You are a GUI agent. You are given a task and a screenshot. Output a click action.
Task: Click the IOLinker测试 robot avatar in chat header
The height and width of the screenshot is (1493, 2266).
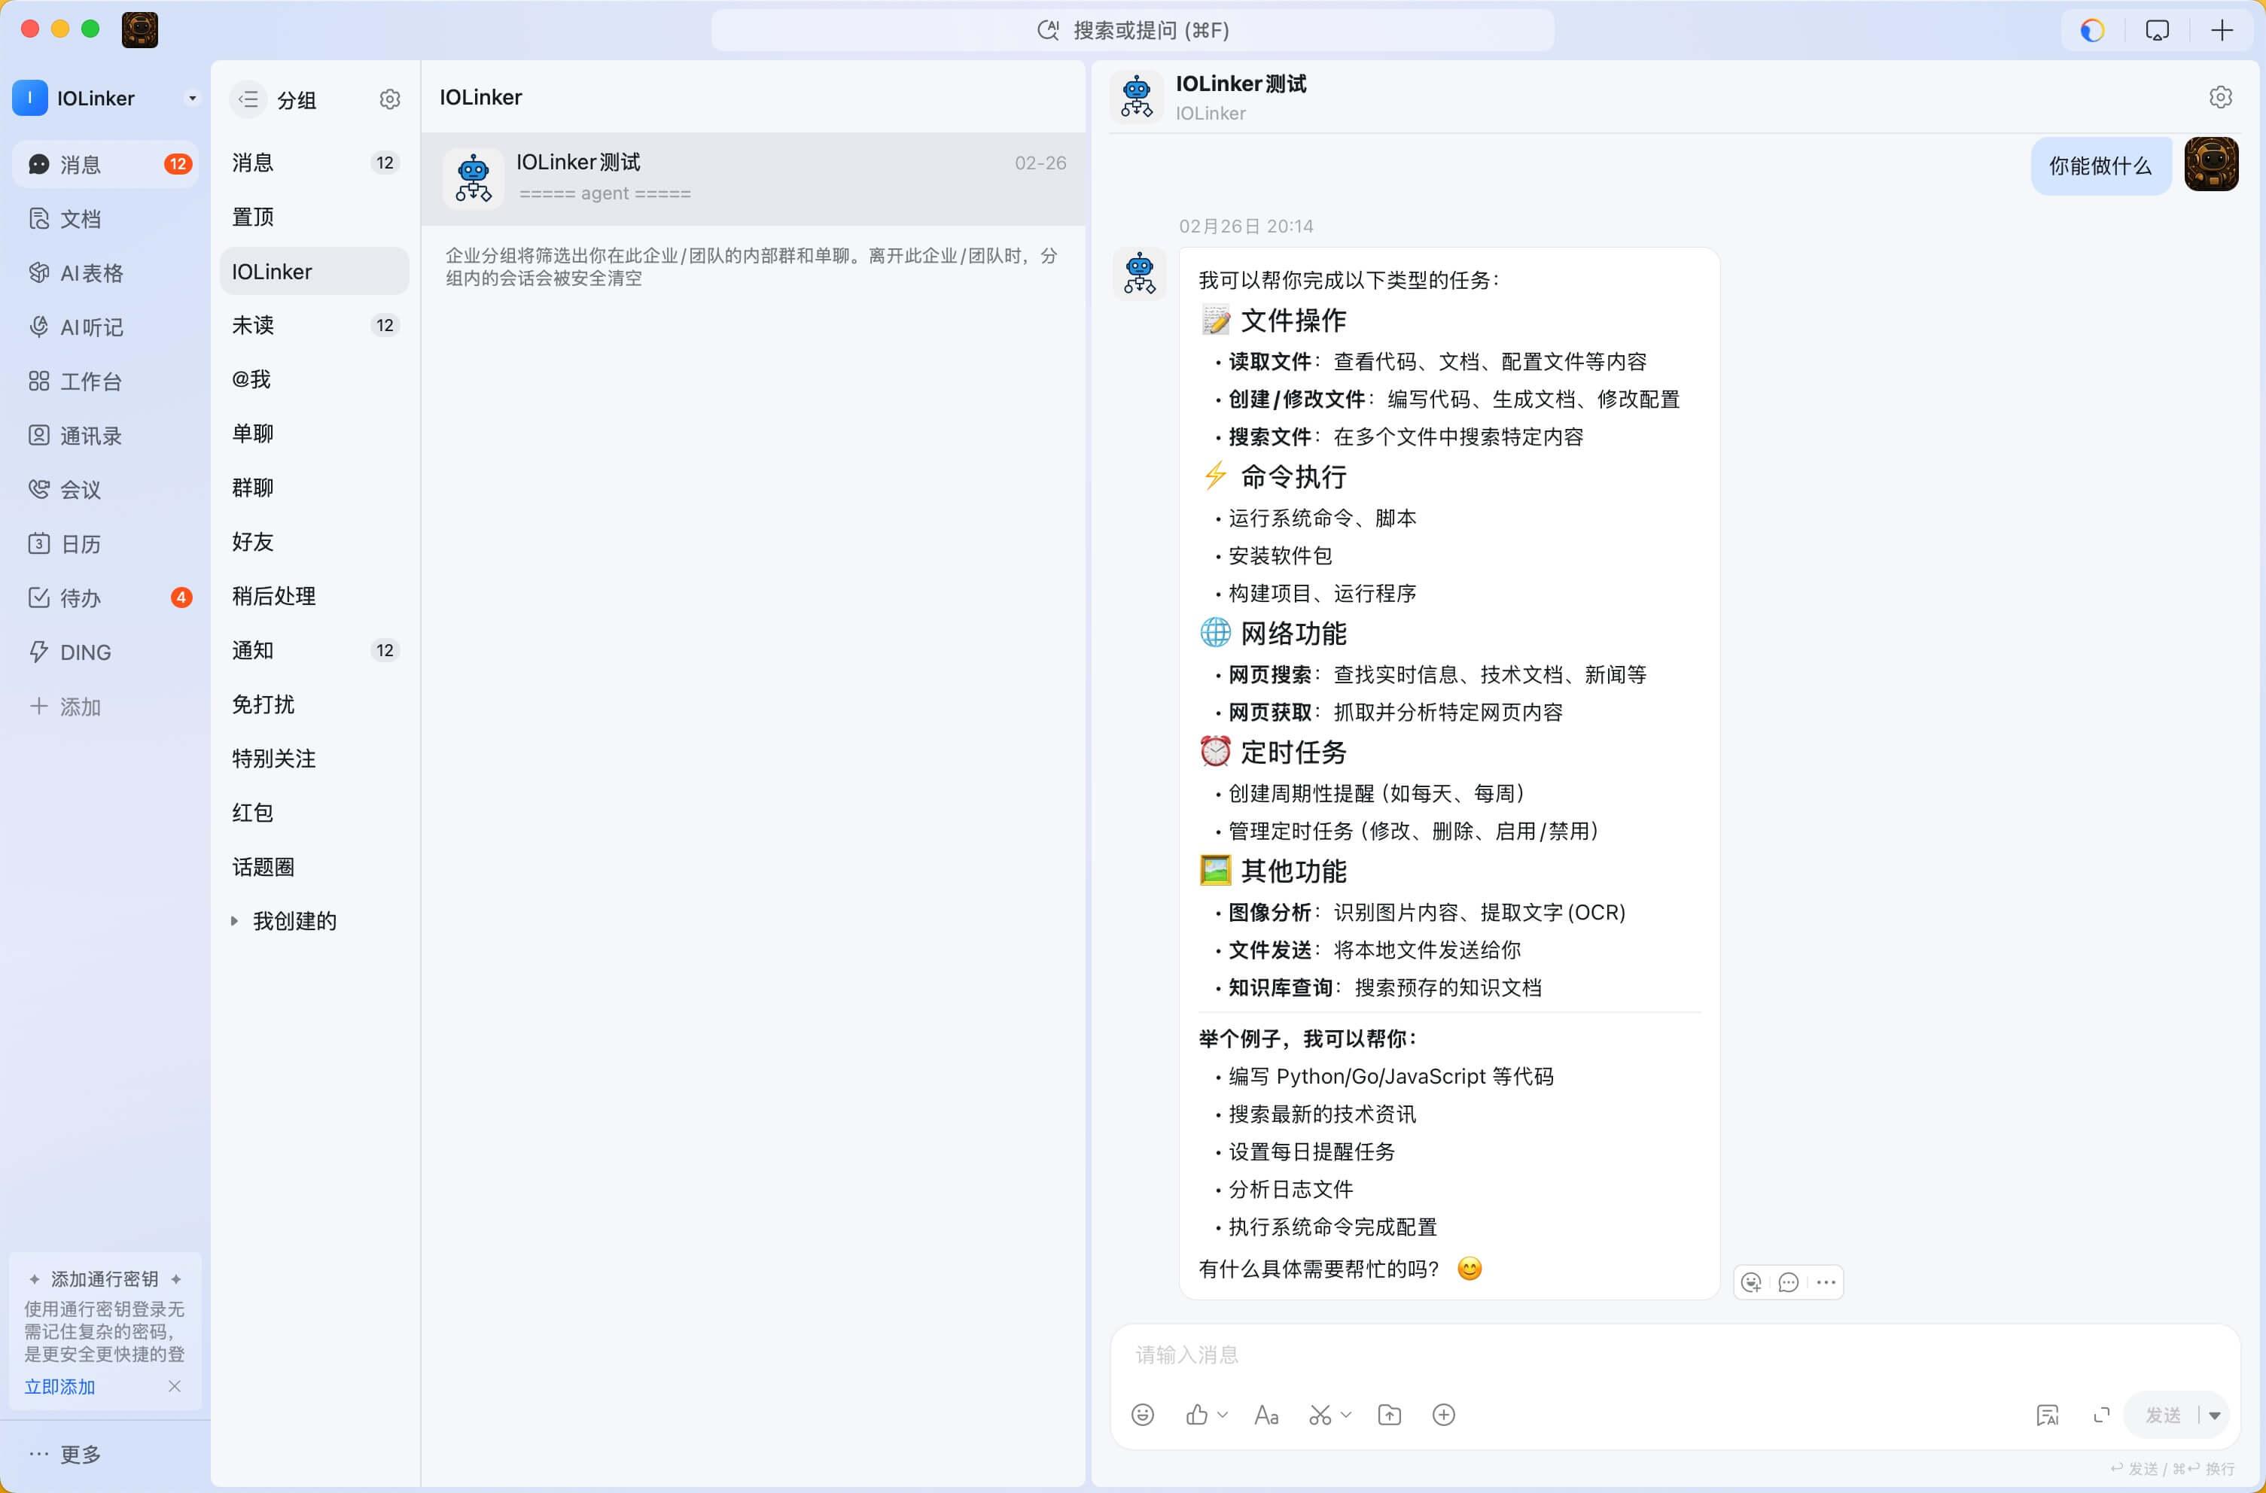[x=1136, y=97]
